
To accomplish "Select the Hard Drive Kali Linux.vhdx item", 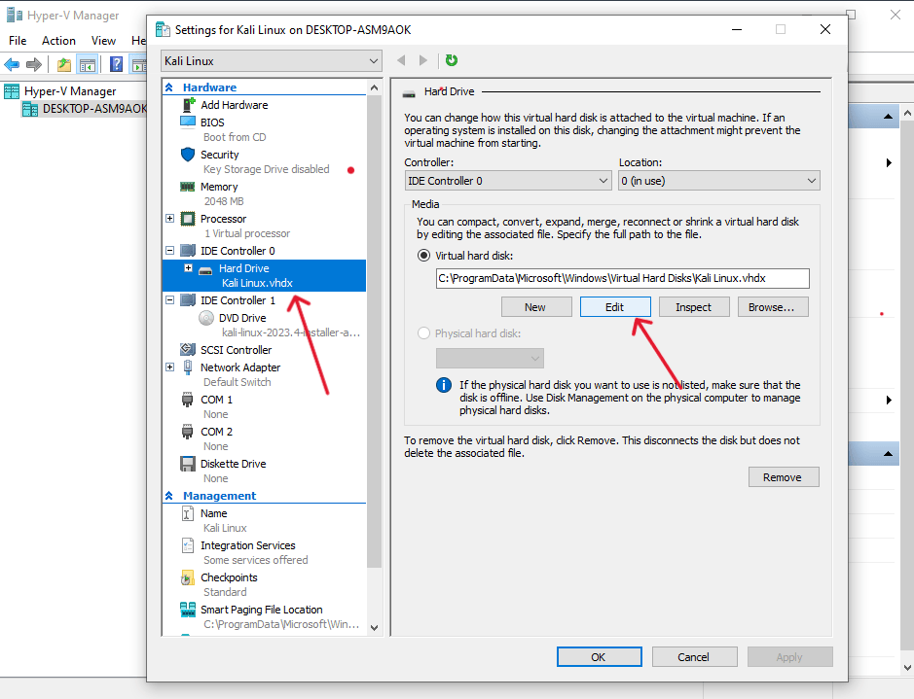I will (x=264, y=276).
